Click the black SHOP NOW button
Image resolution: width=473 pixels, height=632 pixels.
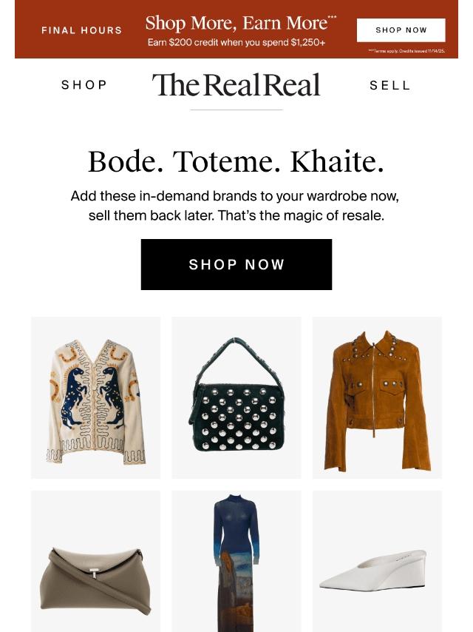(236, 264)
